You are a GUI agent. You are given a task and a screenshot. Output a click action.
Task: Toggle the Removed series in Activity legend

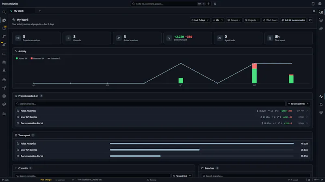[x=37, y=58]
